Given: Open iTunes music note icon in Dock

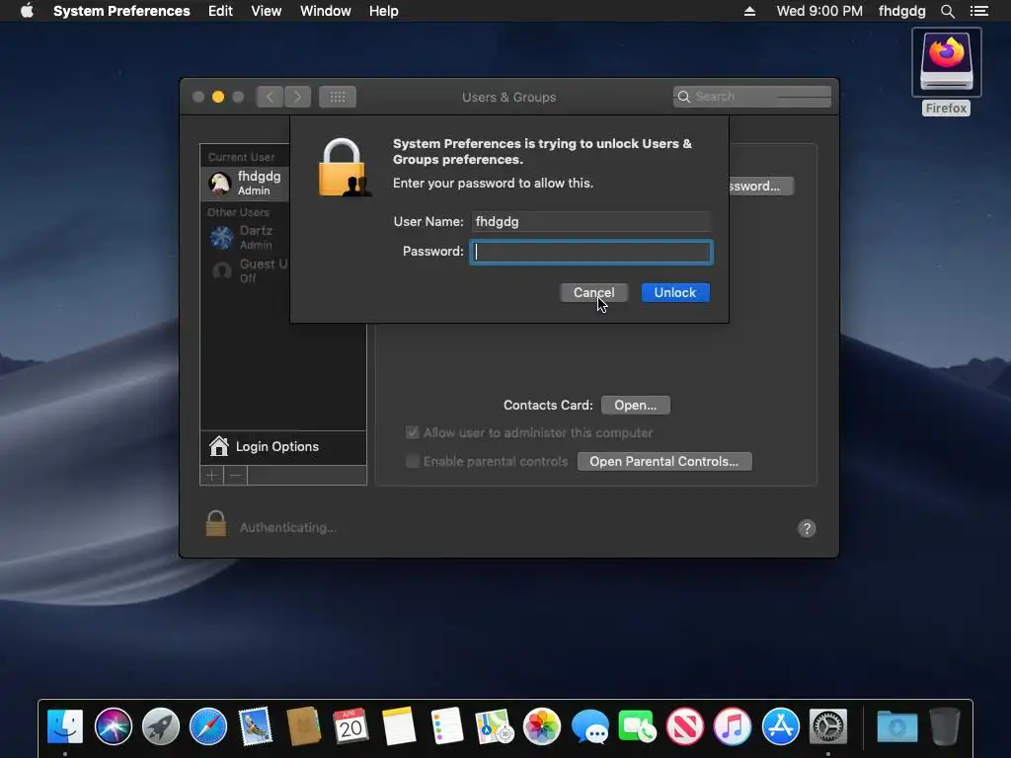Looking at the screenshot, I should (733, 726).
